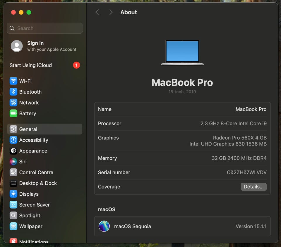
Task: Click the Search field
Action: click(x=45, y=28)
